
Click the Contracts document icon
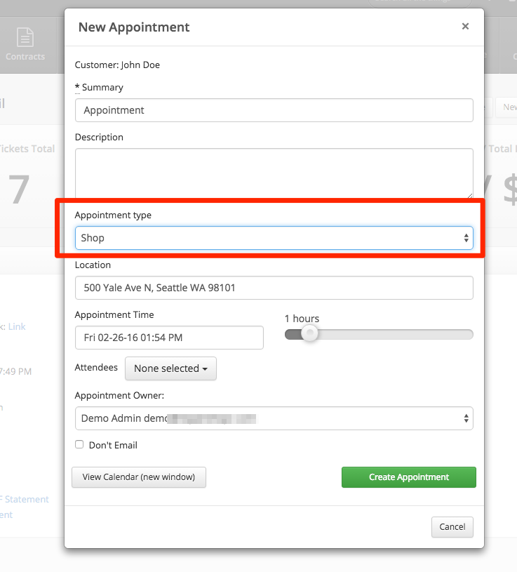(x=25, y=36)
